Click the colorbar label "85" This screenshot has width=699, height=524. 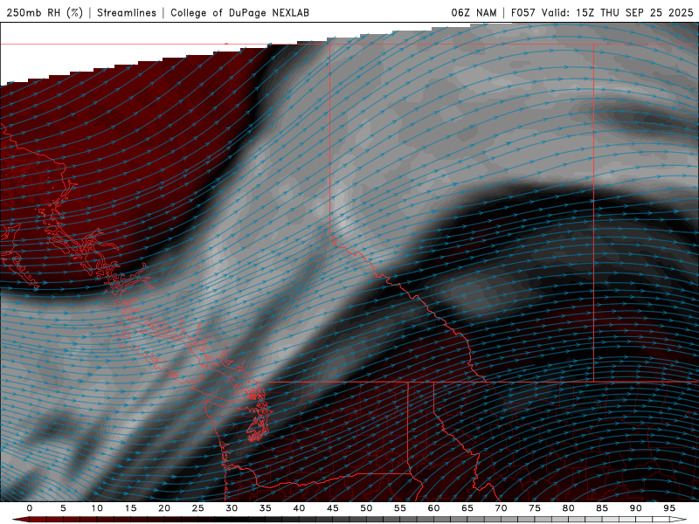(602, 508)
